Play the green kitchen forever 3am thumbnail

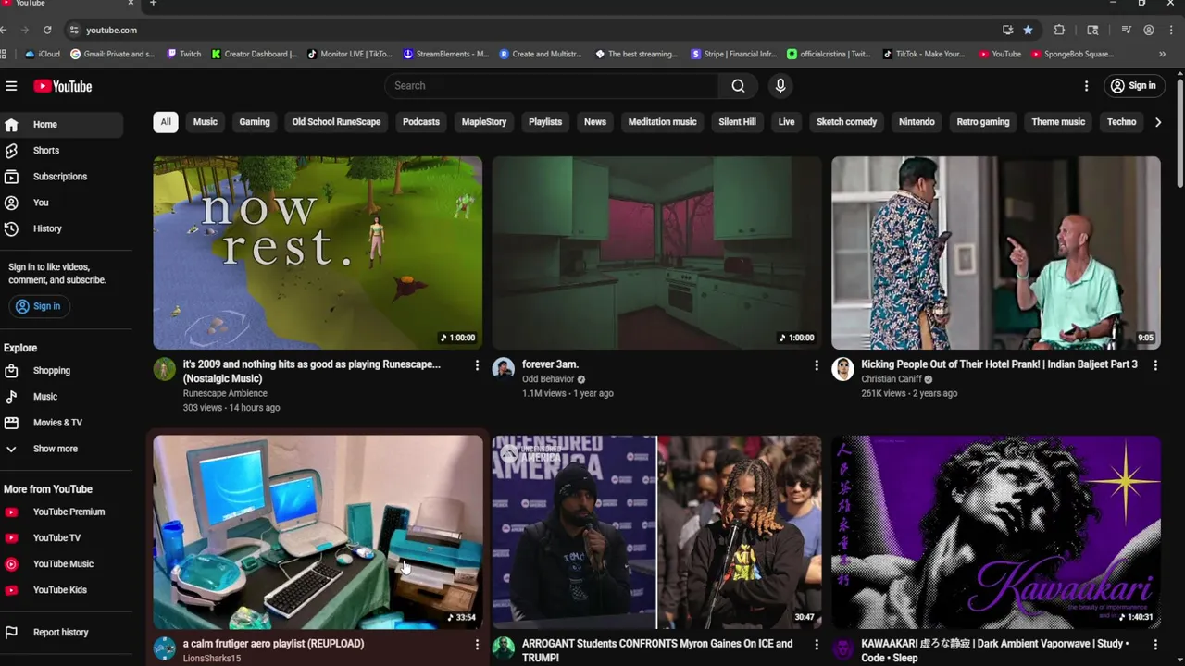(656, 253)
